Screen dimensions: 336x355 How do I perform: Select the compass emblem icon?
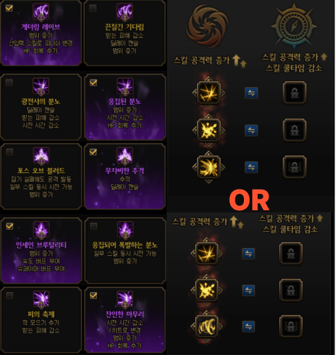pos(294,27)
